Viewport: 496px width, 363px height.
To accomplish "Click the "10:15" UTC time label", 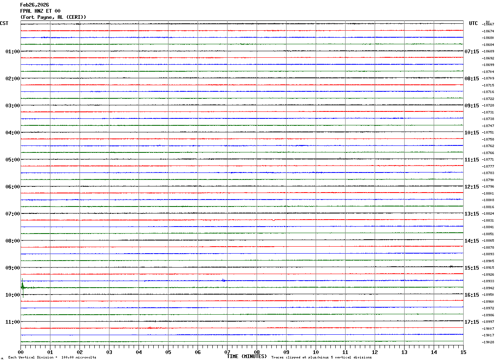I will click(x=472, y=133).
